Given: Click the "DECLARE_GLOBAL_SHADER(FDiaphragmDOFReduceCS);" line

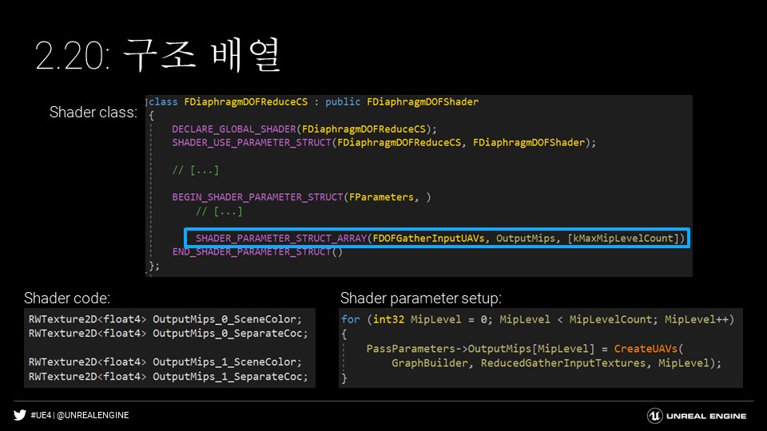Looking at the screenshot, I should click(x=304, y=129).
